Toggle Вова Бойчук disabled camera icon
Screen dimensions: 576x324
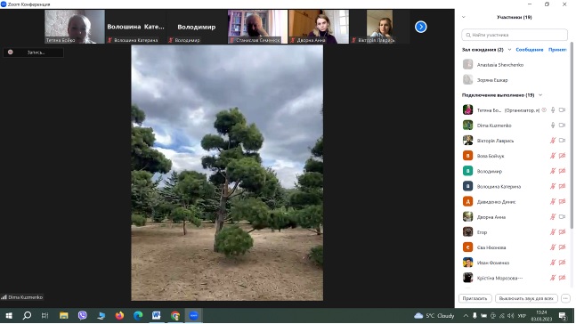tap(562, 156)
